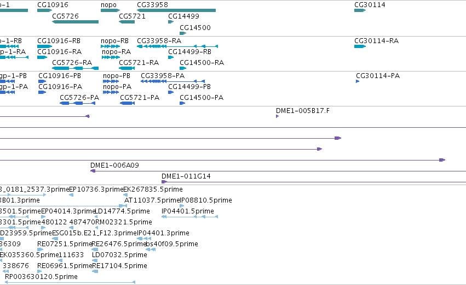Select the DME1-006A09 clone arrow
The height and width of the screenshot is (285, 466).
(93, 171)
